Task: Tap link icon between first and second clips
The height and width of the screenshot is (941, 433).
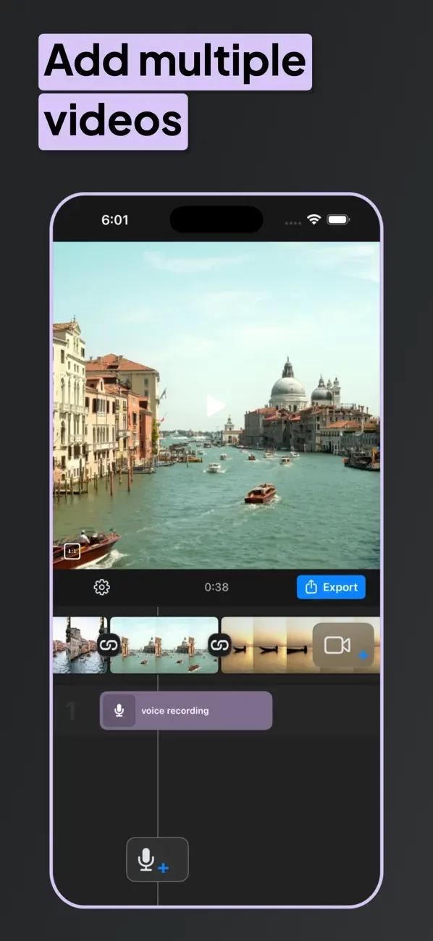Action: (x=109, y=644)
